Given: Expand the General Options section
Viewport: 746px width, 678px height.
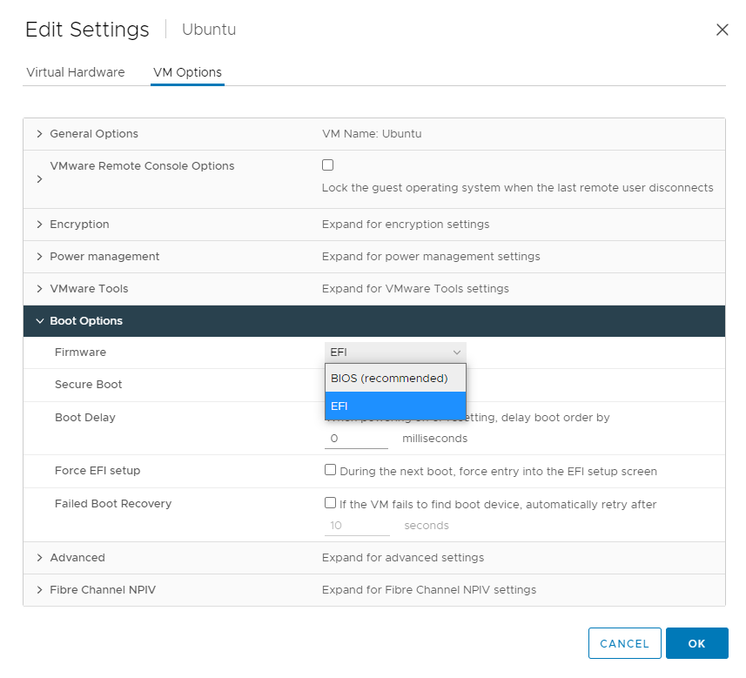Looking at the screenshot, I should click(39, 134).
